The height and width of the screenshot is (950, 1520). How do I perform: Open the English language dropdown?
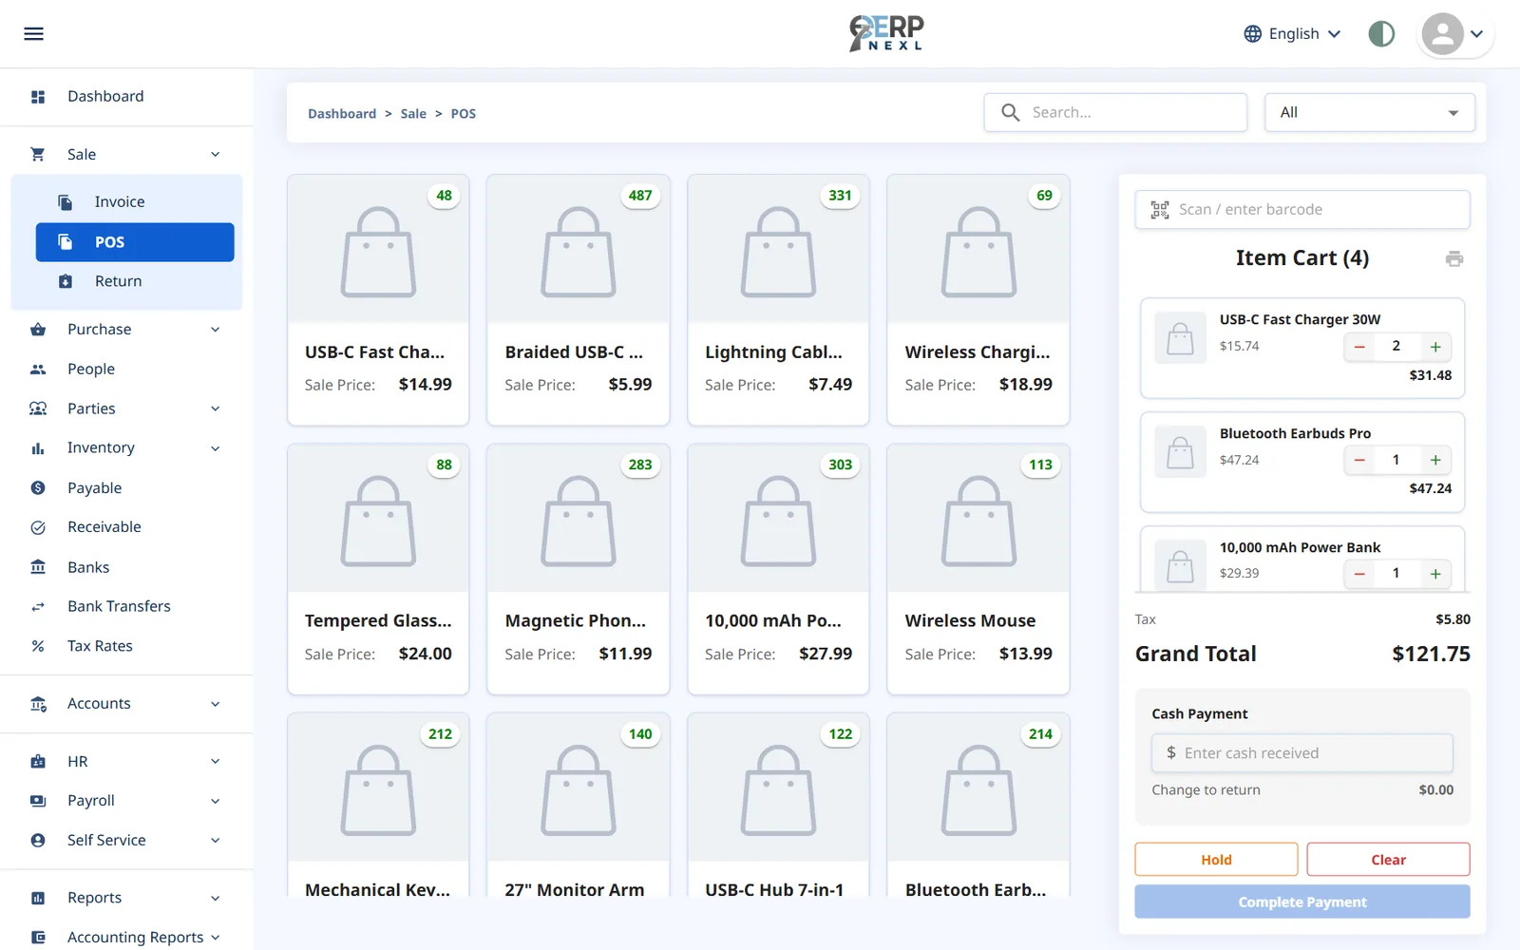1294,34
